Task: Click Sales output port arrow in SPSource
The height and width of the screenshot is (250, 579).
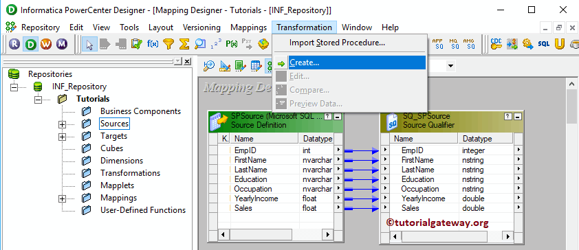Action: click(338, 208)
